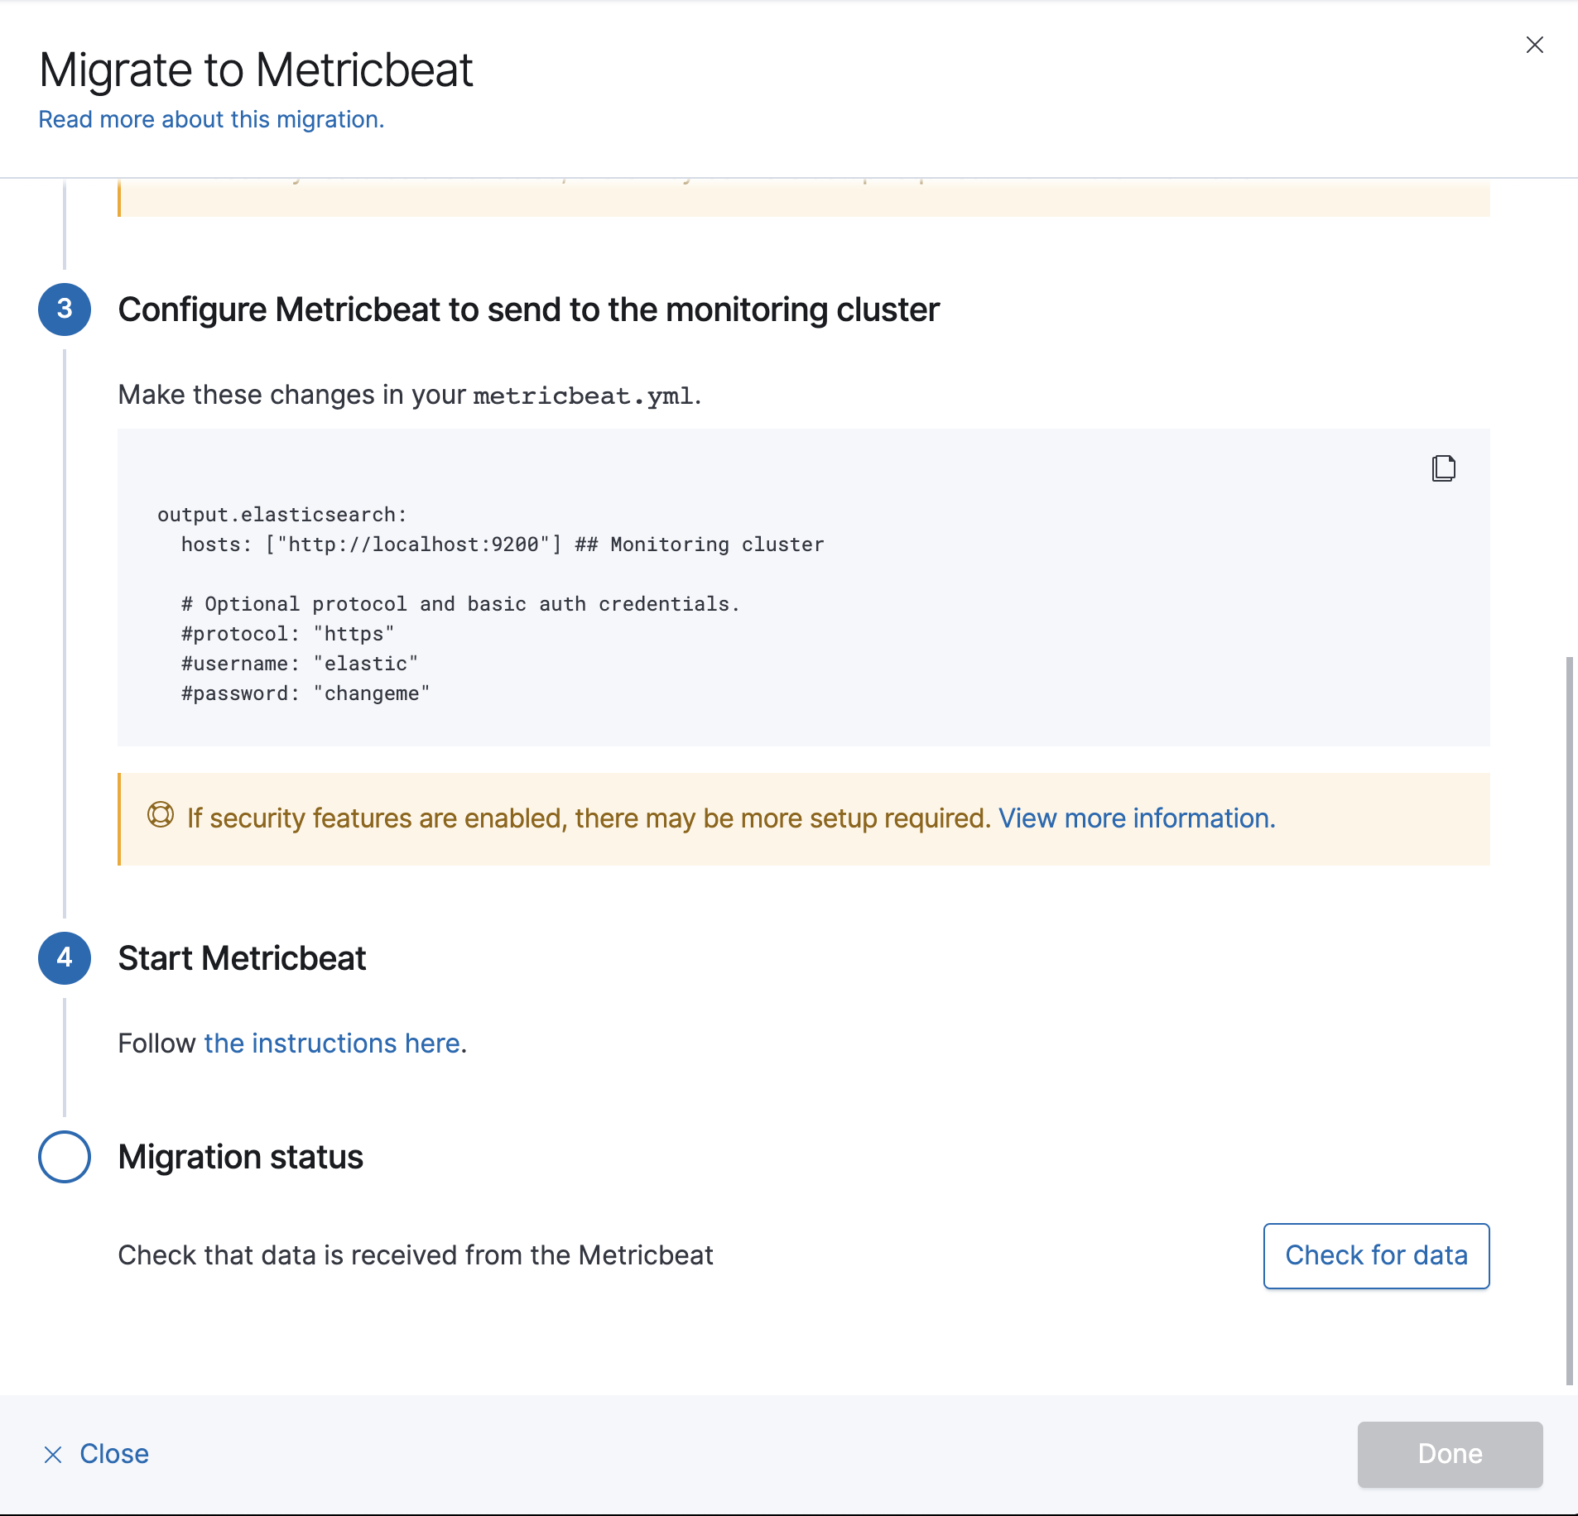The width and height of the screenshot is (1578, 1516).
Task: Click the 'Configure Metricbeat to send' heading
Action: click(528, 309)
